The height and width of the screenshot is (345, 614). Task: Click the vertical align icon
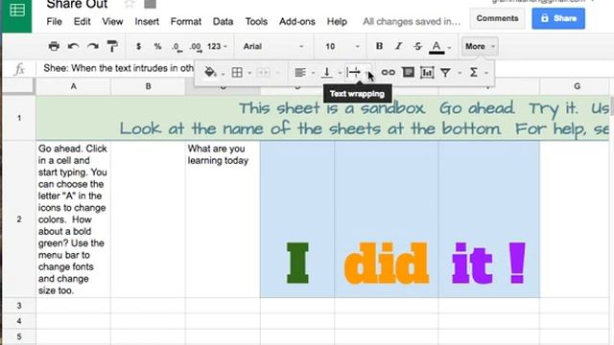click(326, 73)
